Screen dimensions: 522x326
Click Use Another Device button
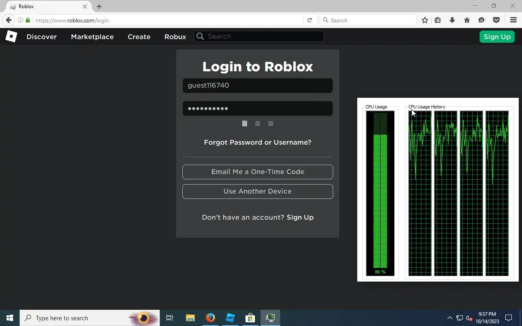pyautogui.click(x=258, y=192)
